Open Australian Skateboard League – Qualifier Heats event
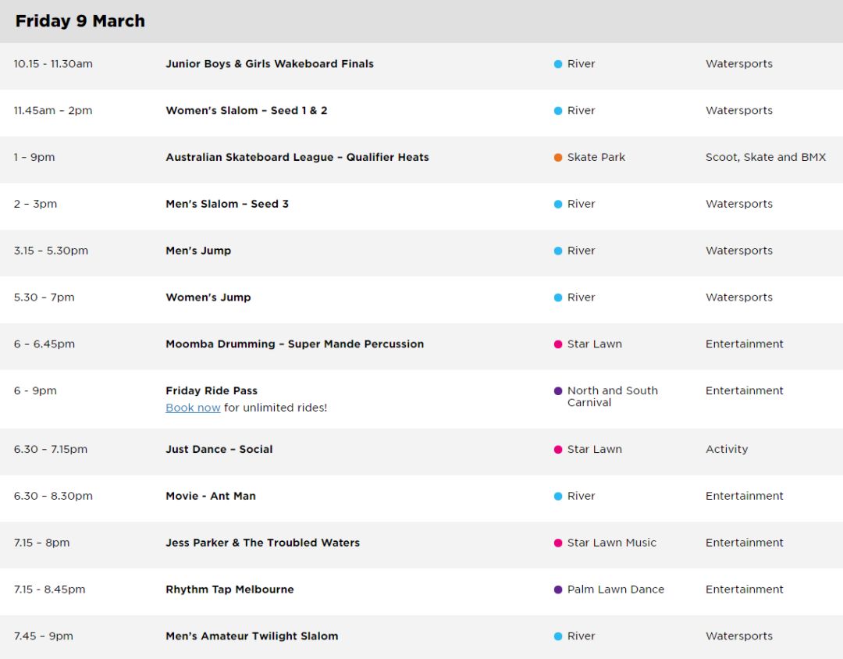The image size is (843, 659). coord(297,157)
